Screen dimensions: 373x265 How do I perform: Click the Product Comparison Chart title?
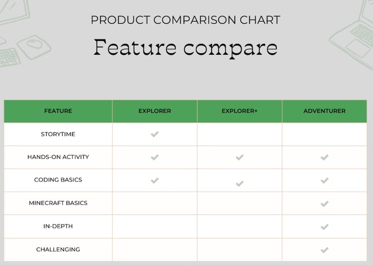pyautogui.click(x=186, y=20)
